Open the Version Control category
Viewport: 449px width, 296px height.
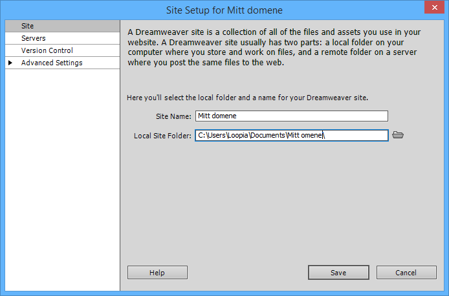click(62, 50)
